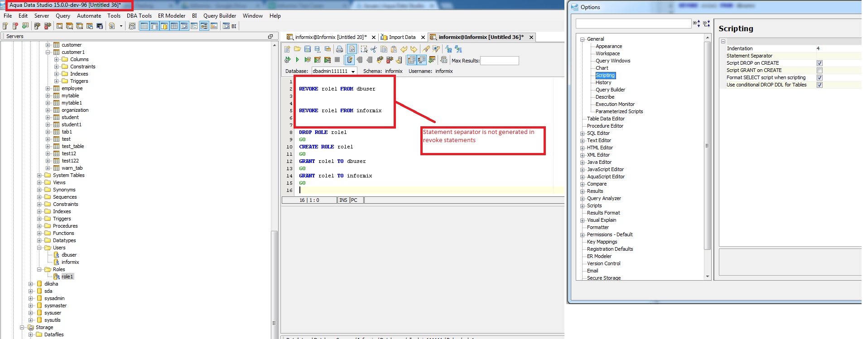Open the DBA Tools menu

pos(139,15)
